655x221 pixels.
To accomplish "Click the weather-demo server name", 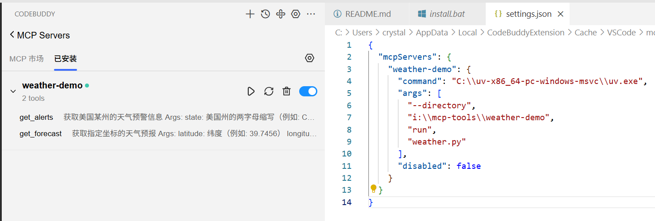I will click(52, 85).
